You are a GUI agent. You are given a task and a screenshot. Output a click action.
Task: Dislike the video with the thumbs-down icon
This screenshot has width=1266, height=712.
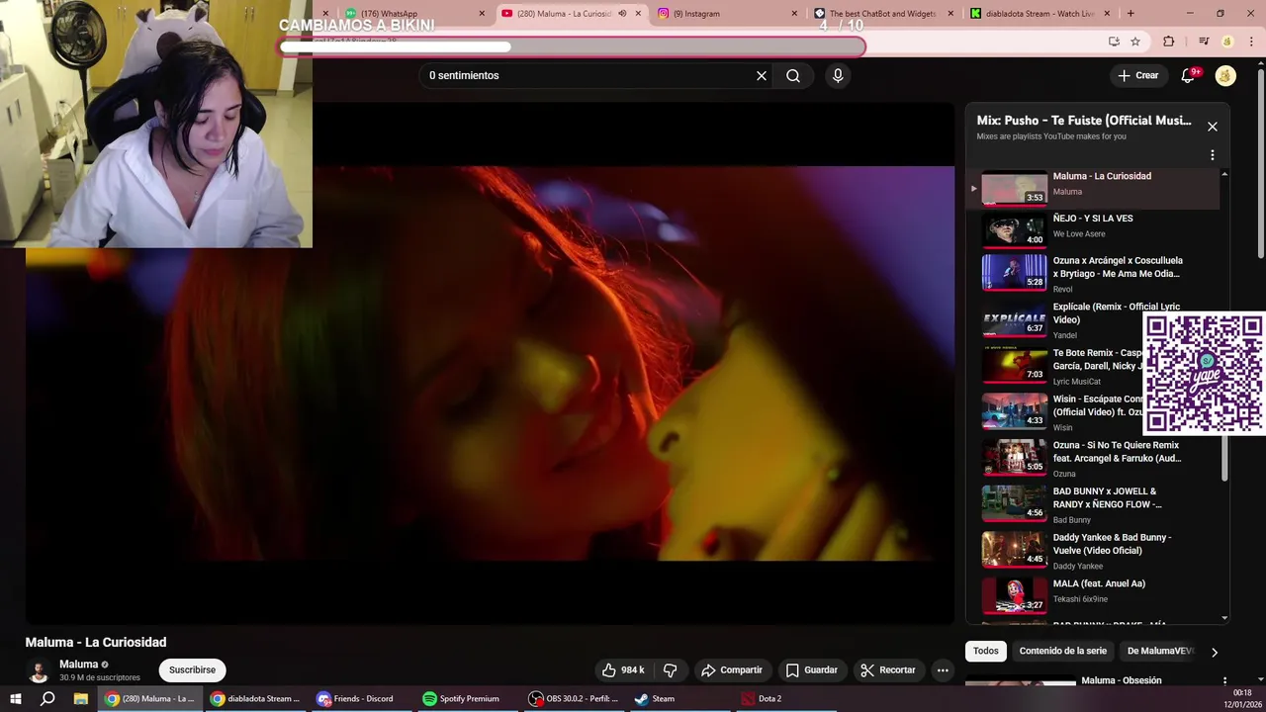tap(670, 669)
